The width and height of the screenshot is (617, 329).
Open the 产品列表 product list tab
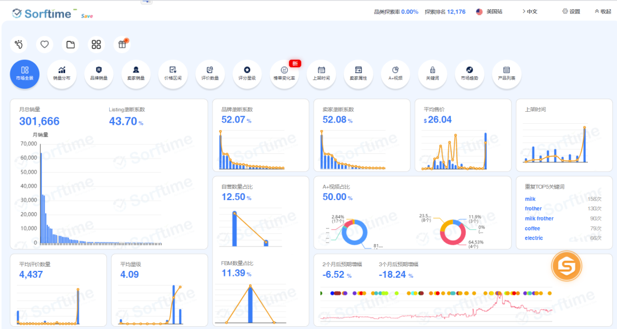pyautogui.click(x=506, y=74)
